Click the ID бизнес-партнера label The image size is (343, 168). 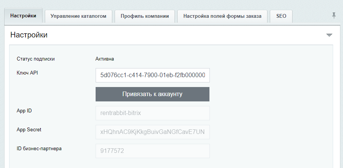(x=39, y=148)
